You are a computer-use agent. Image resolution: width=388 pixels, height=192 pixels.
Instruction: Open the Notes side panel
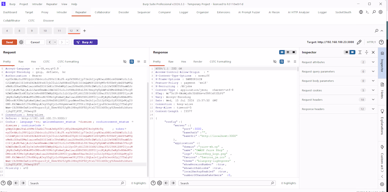[x=382, y=90]
